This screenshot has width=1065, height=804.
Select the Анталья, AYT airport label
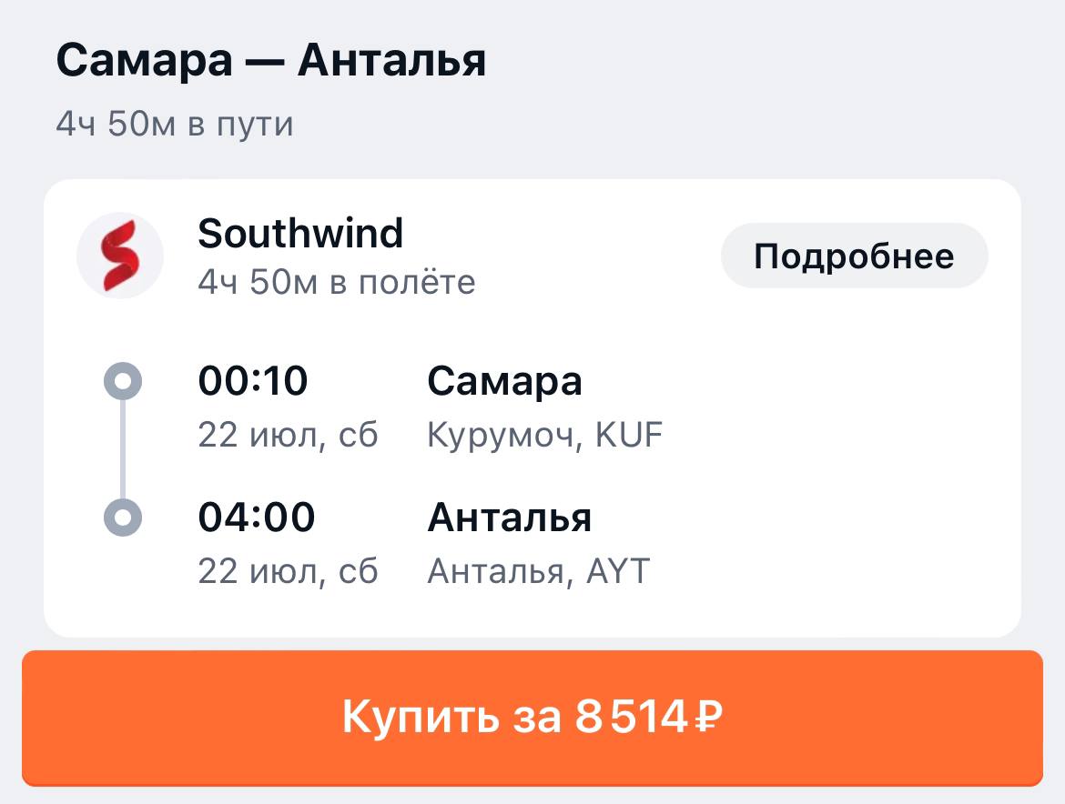pyautogui.click(x=539, y=571)
